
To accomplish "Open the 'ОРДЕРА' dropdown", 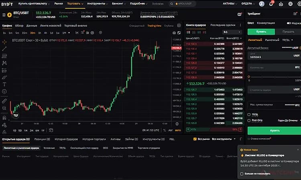I will tap(248, 4).
